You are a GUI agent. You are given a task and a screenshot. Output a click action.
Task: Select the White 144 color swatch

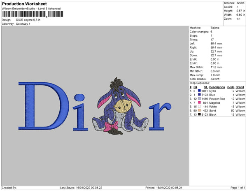click(x=199, y=107)
